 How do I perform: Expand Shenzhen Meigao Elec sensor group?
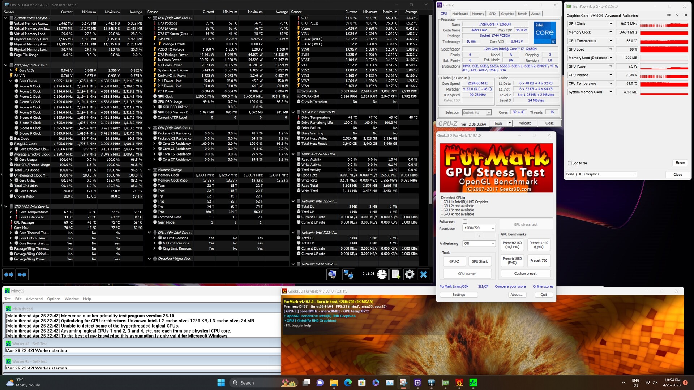click(149, 259)
